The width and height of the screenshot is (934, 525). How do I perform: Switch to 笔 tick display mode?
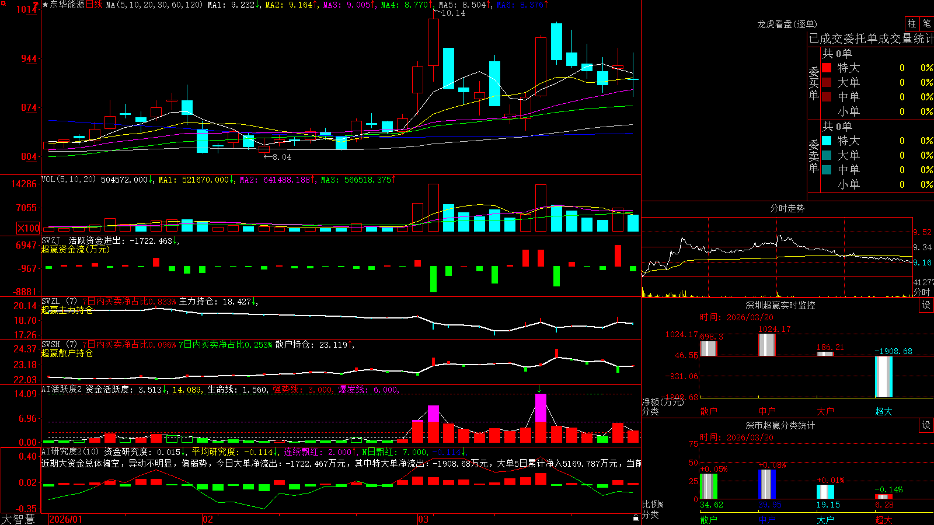pyautogui.click(x=927, y=24)
